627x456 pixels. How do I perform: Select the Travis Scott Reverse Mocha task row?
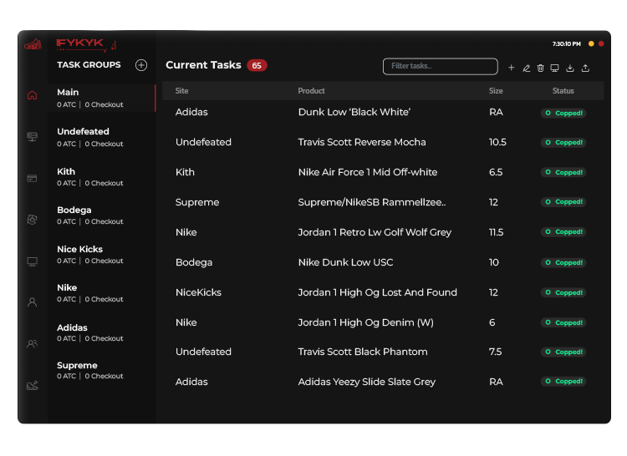(x=362, y=142)
